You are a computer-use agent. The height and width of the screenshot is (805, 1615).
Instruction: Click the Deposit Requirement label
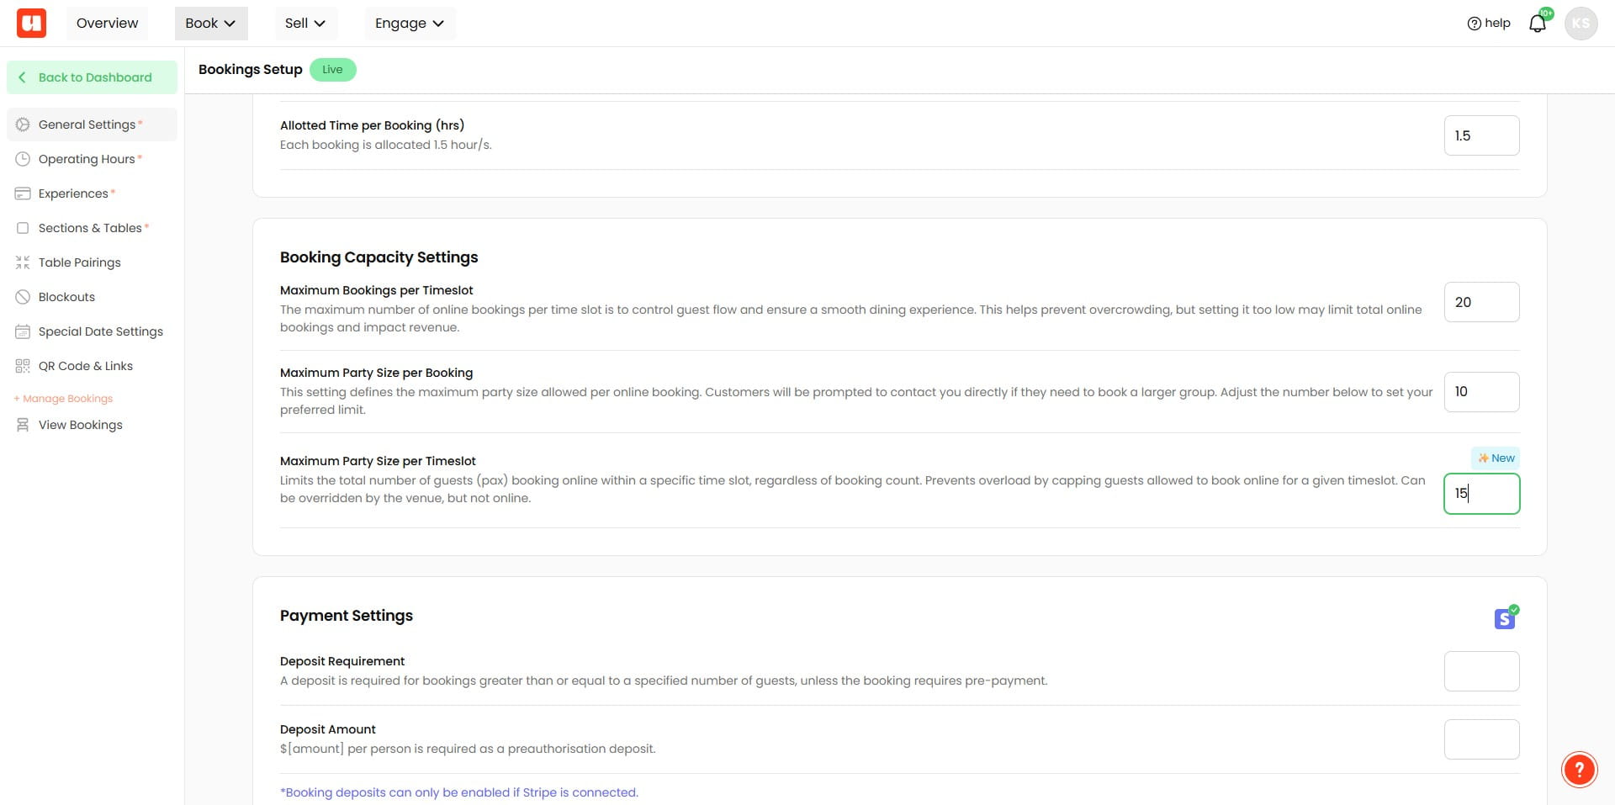[x=342, y=661]
